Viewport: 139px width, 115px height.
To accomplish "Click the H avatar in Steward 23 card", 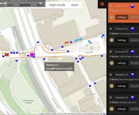I will [112, 63].
